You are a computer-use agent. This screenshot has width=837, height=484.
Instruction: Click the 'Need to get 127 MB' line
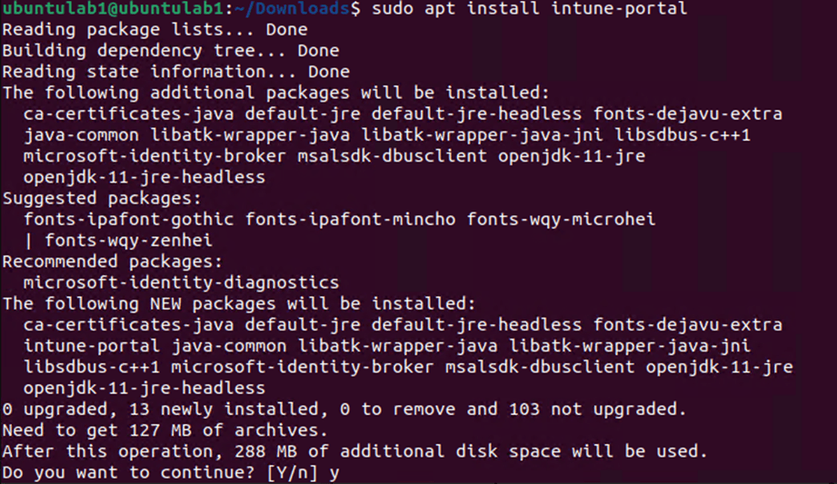[x=164, y=430]
